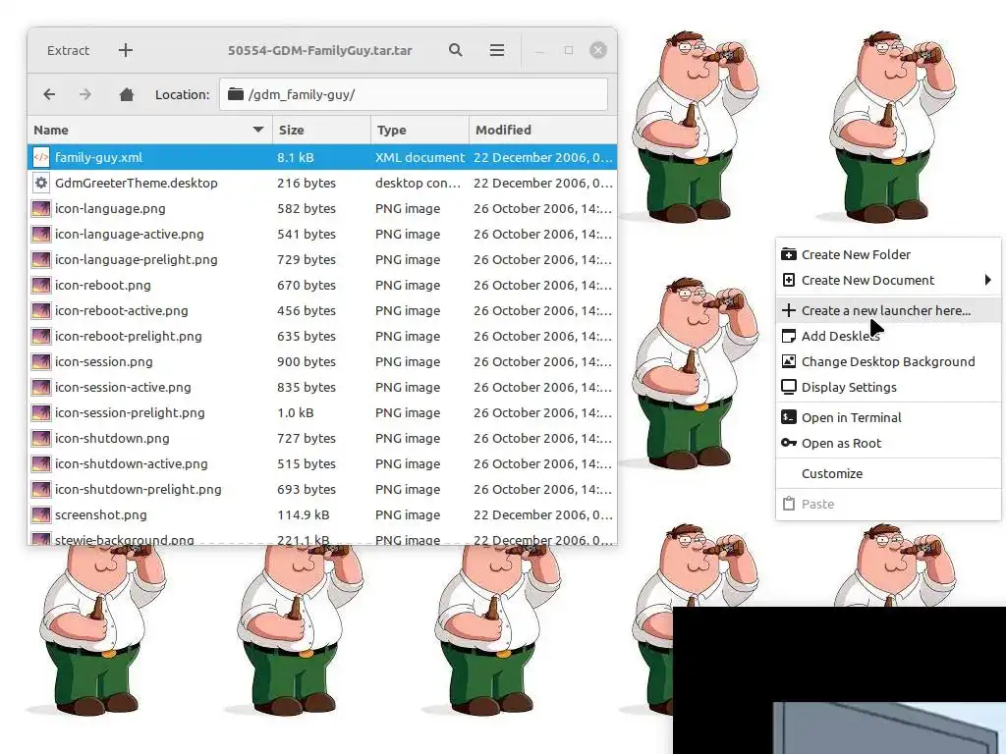The height and width of the screenshot is (754, 1006).
Task: Go to the archive home folder icon
Action: tap(127, 95)
